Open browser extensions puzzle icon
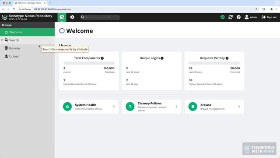 pos(264,9)
